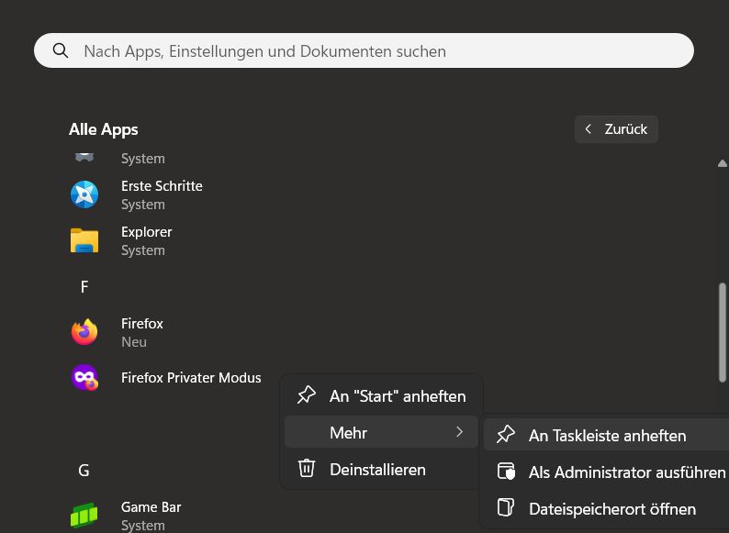Click into the search field for apps

(x=367, y=51)
